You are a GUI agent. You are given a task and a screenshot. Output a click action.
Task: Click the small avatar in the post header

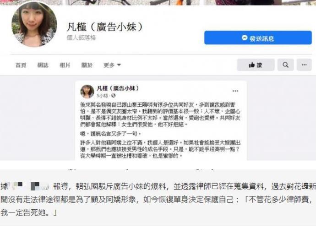coord(87,92)
